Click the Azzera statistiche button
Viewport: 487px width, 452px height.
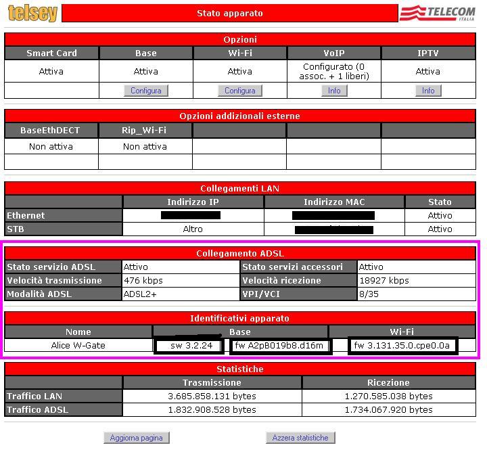point(300,438)
